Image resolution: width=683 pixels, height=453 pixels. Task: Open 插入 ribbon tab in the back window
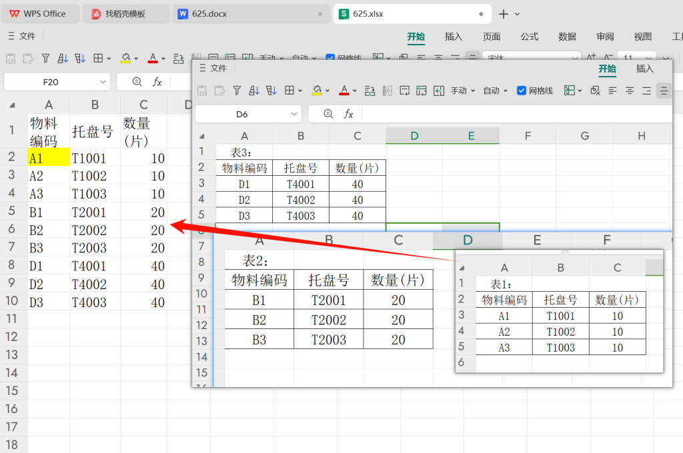[x=454, y=37]
